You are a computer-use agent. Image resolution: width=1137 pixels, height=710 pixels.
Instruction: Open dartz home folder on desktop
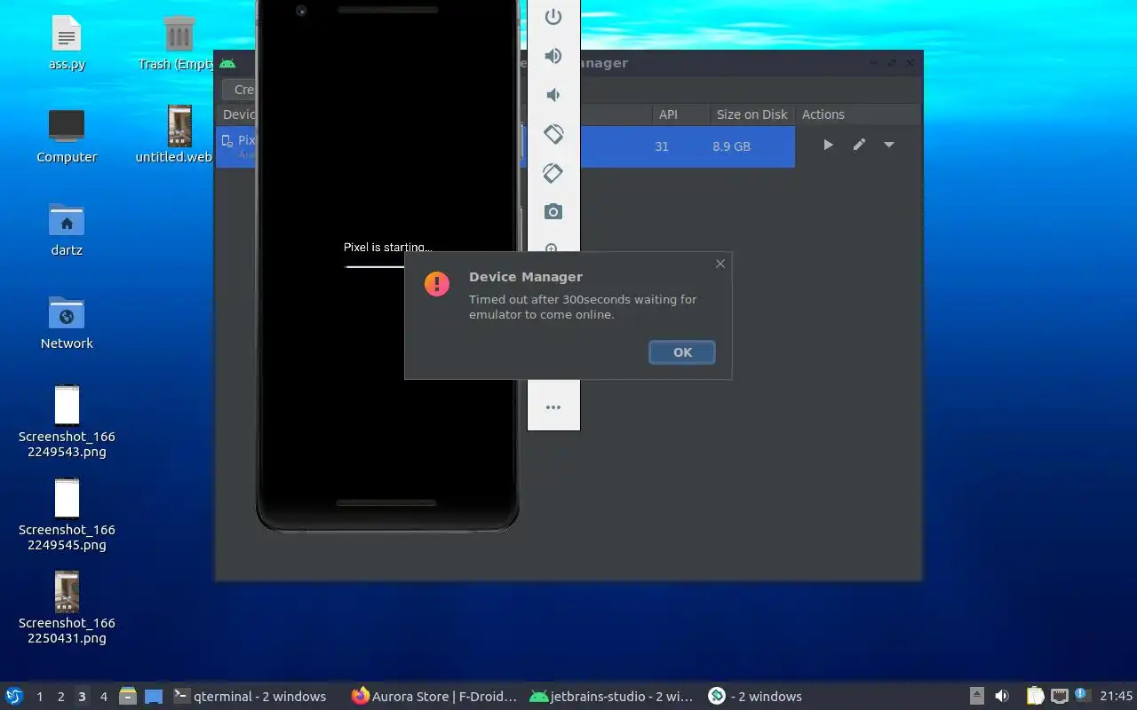pos(67,229)
